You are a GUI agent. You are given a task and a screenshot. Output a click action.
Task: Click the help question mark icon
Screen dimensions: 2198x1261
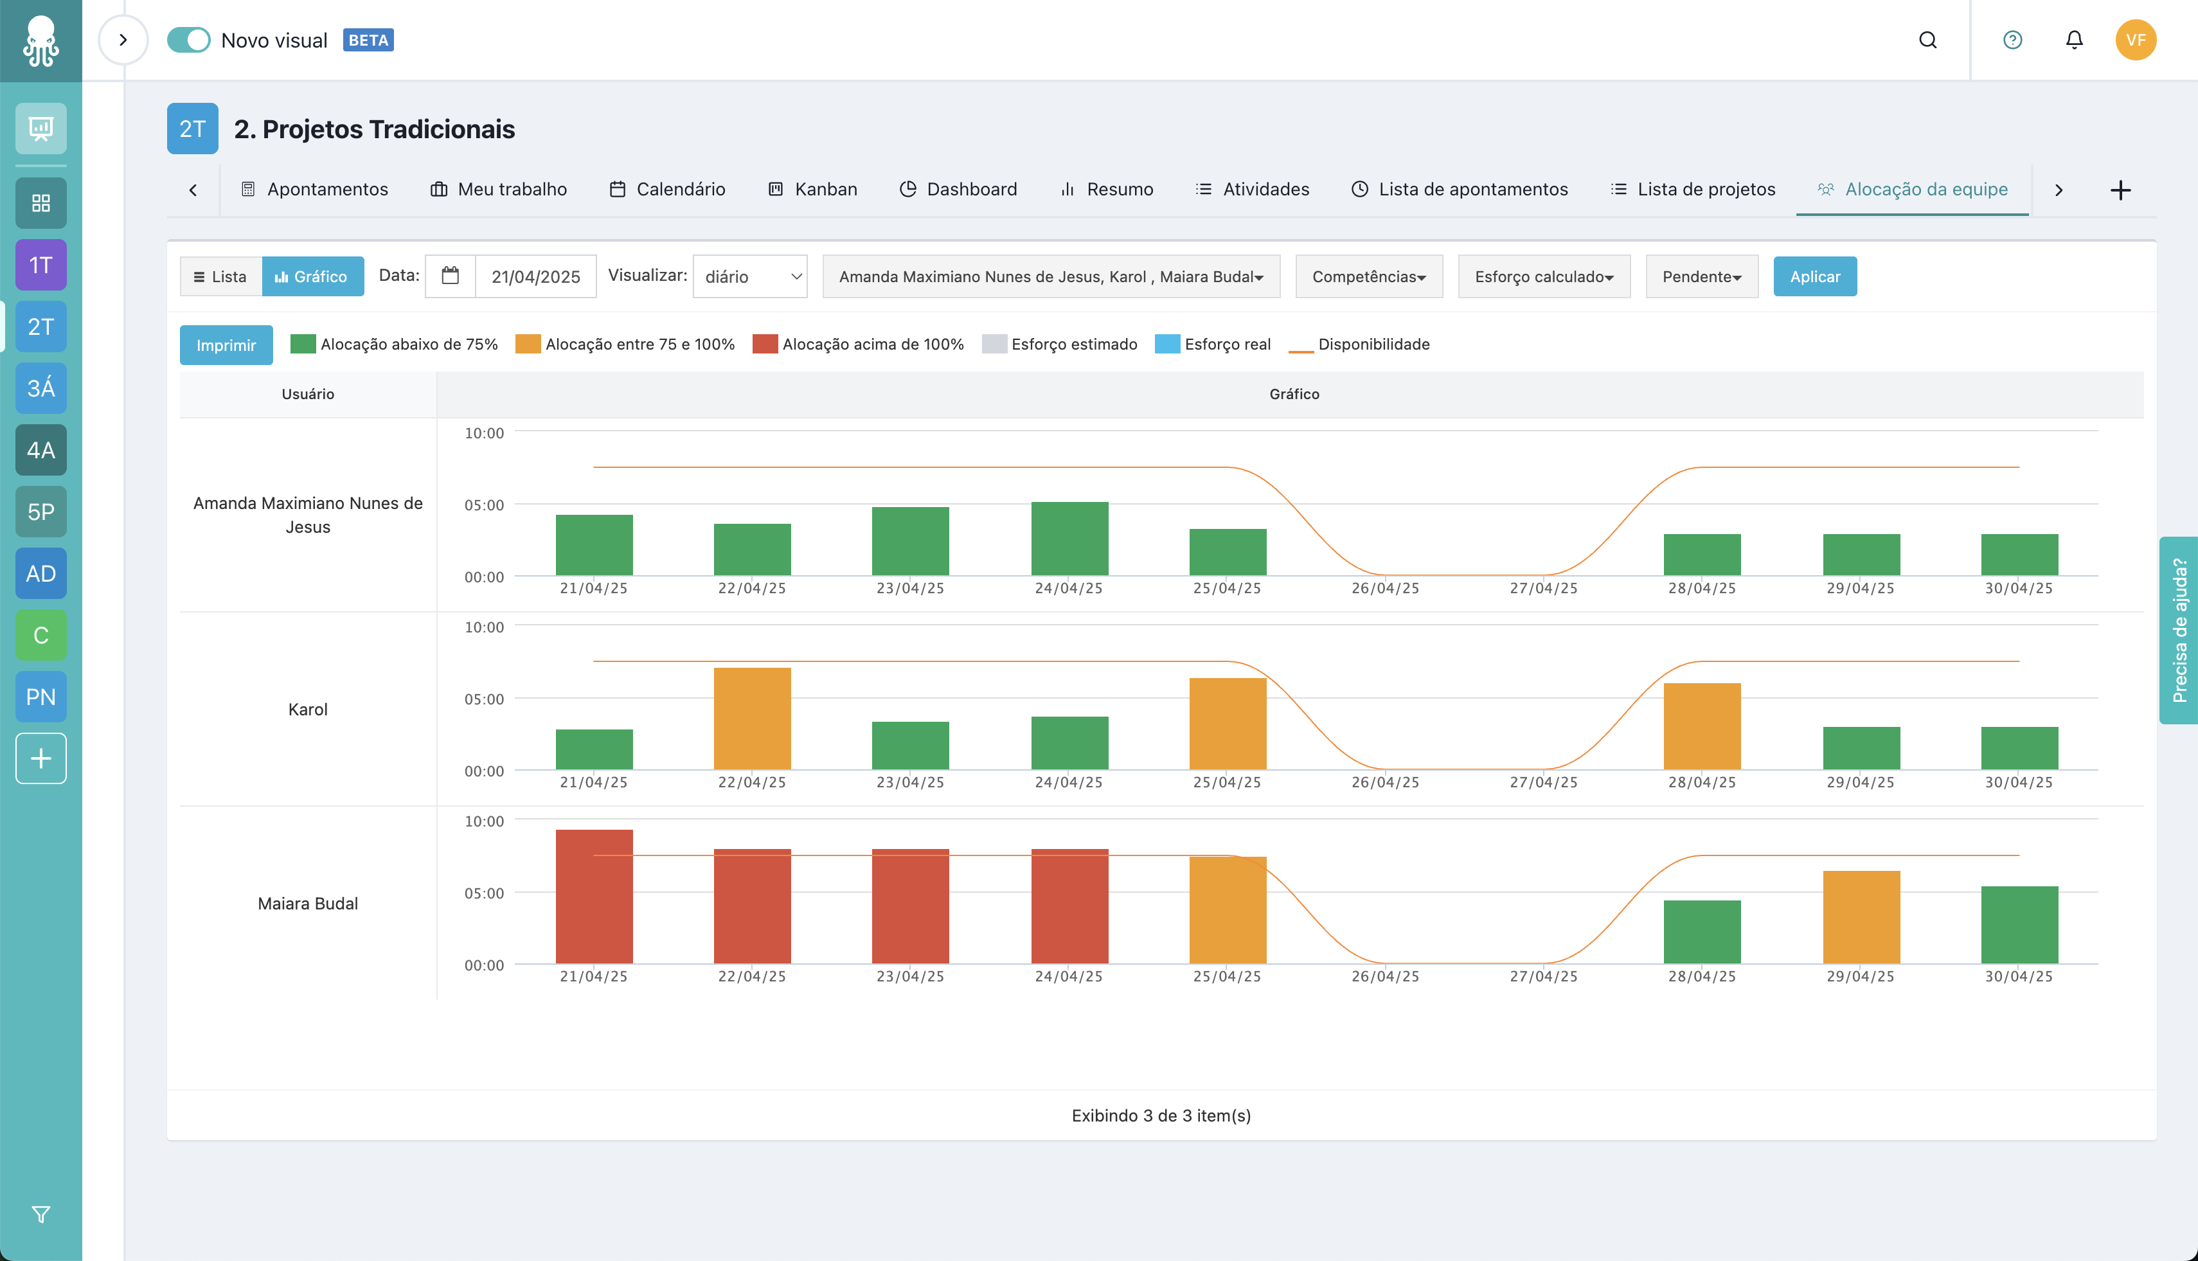2013,40
